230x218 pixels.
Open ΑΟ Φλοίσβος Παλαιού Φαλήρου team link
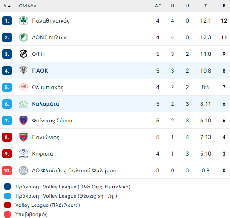pyautogui.click(x=74, y=170)
